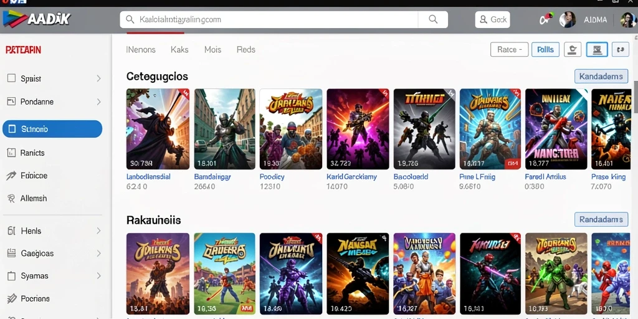Click the Fdoicoe sidebar icon

(x=11, y=176)
